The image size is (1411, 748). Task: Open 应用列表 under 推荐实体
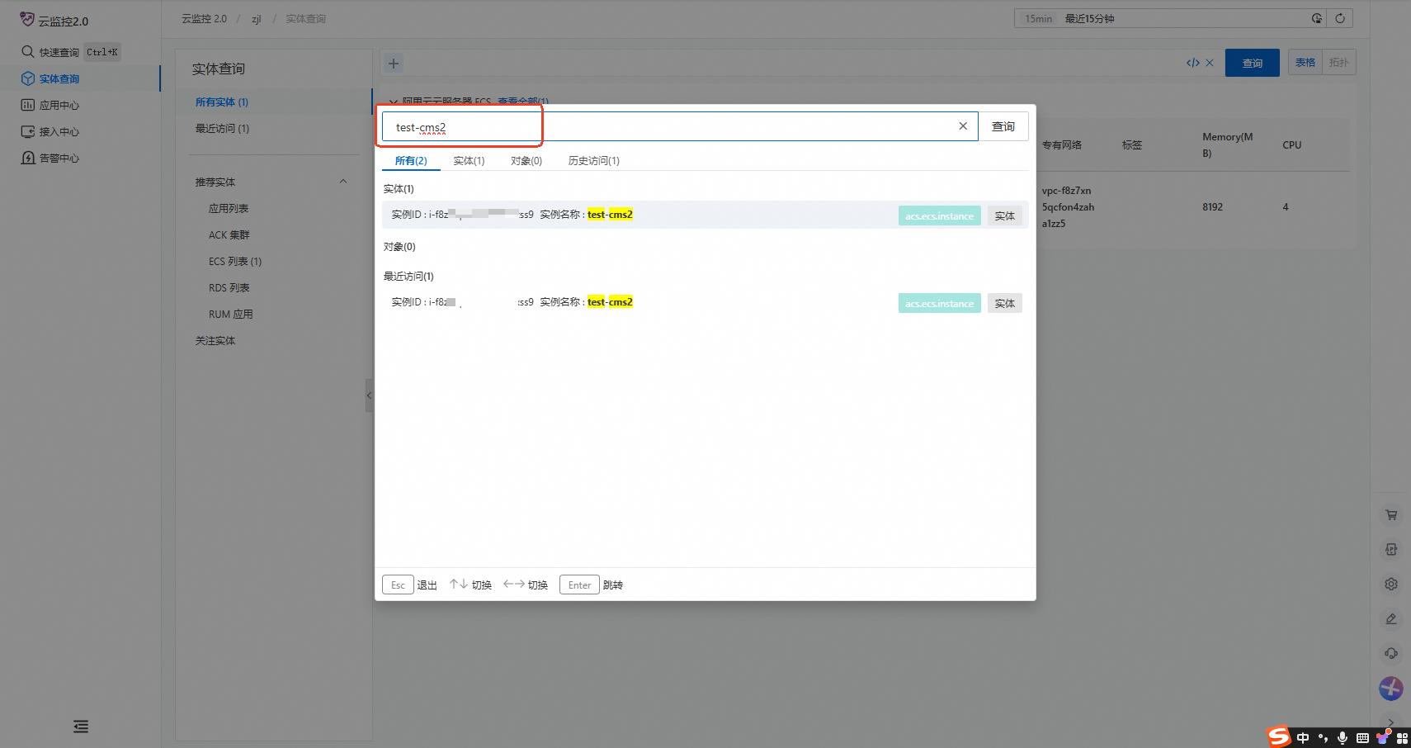tap(229, 209)
